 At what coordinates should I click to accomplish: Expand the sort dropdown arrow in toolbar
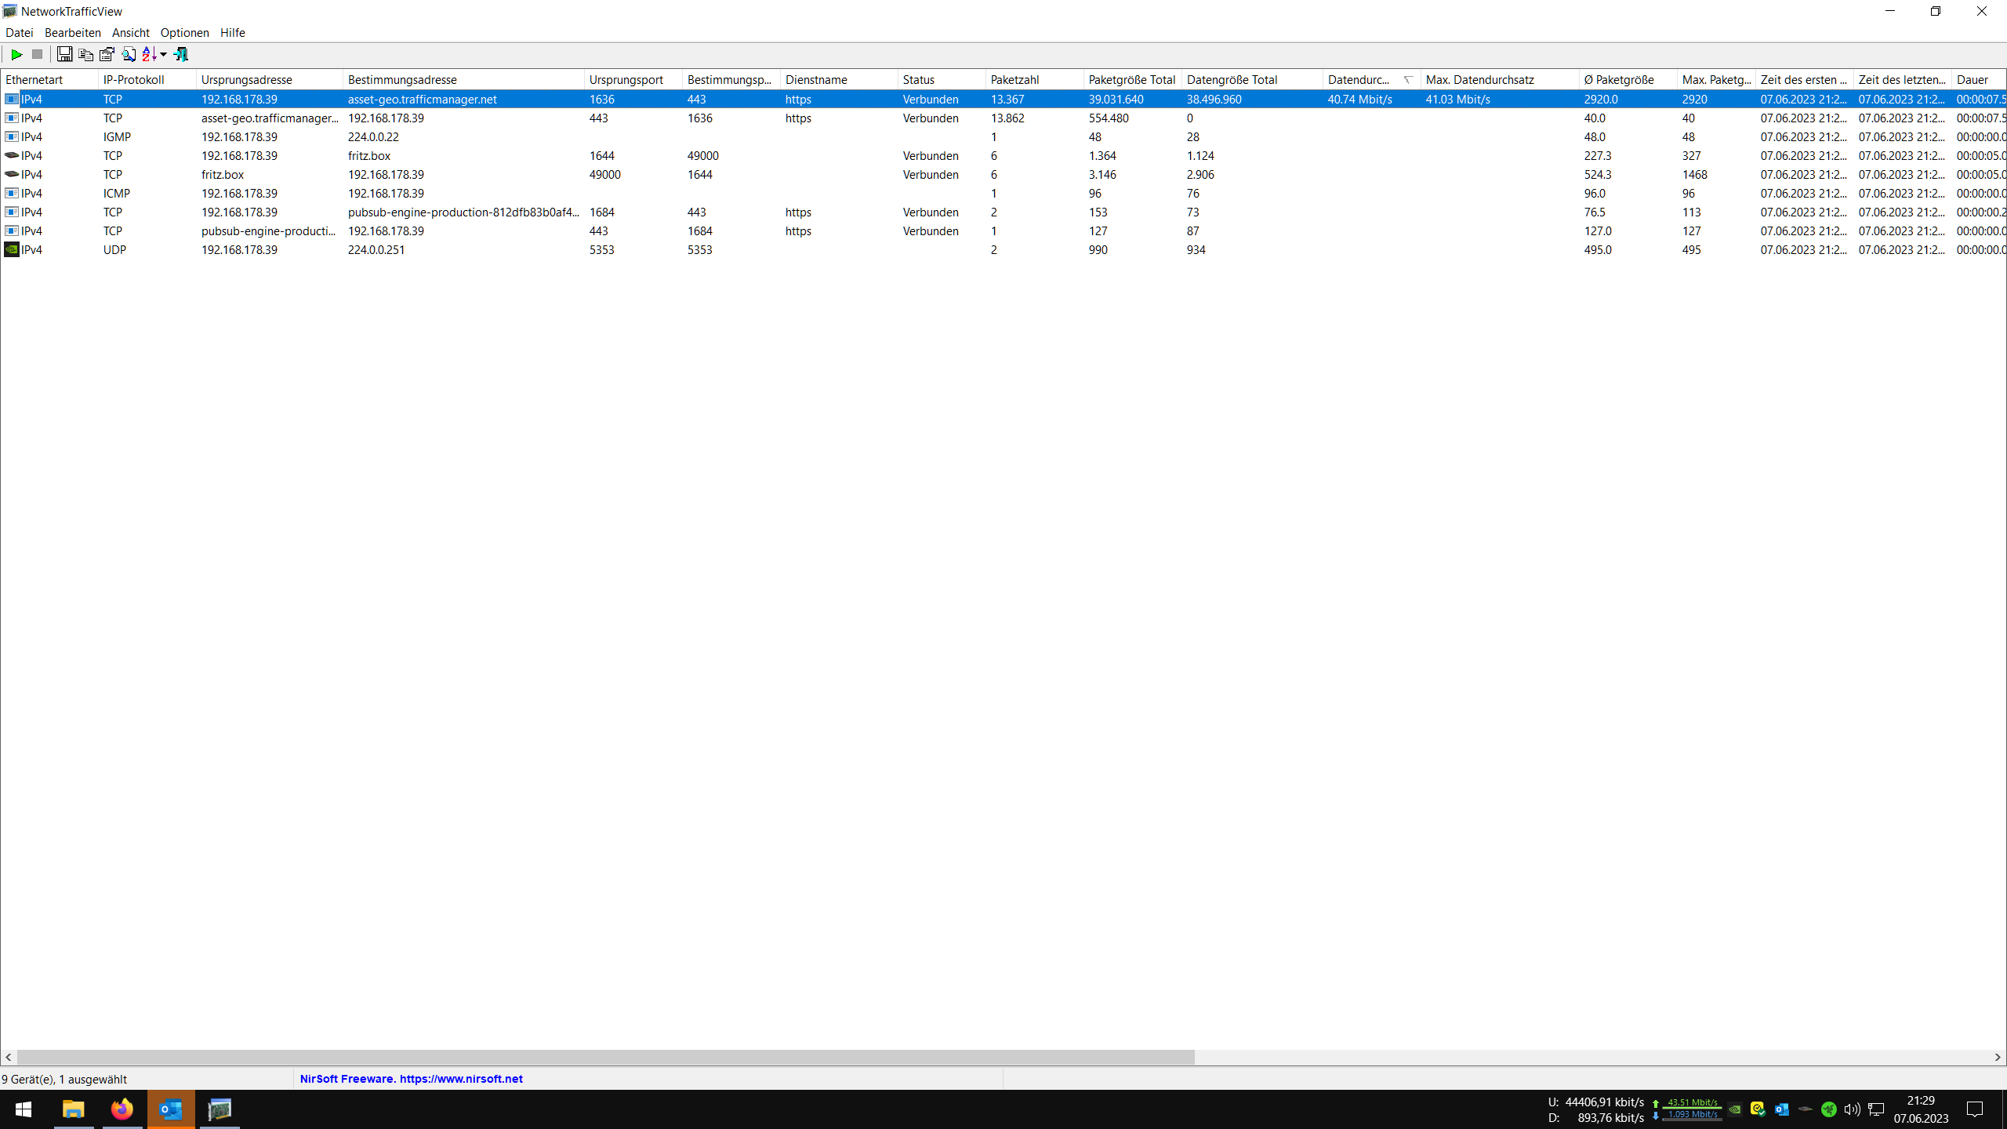point(163,54)
